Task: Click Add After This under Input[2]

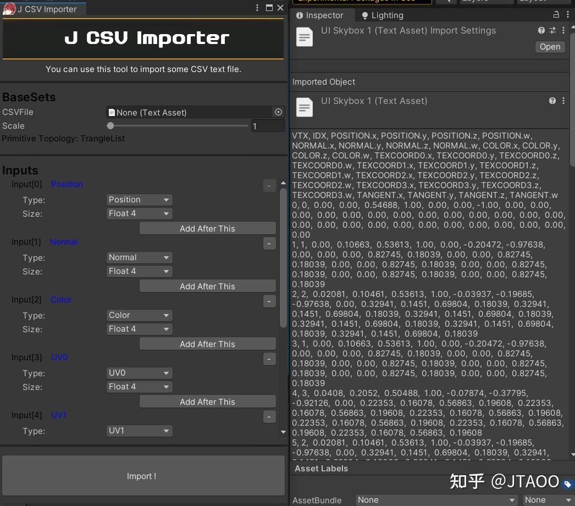Action: click(208, 344)
